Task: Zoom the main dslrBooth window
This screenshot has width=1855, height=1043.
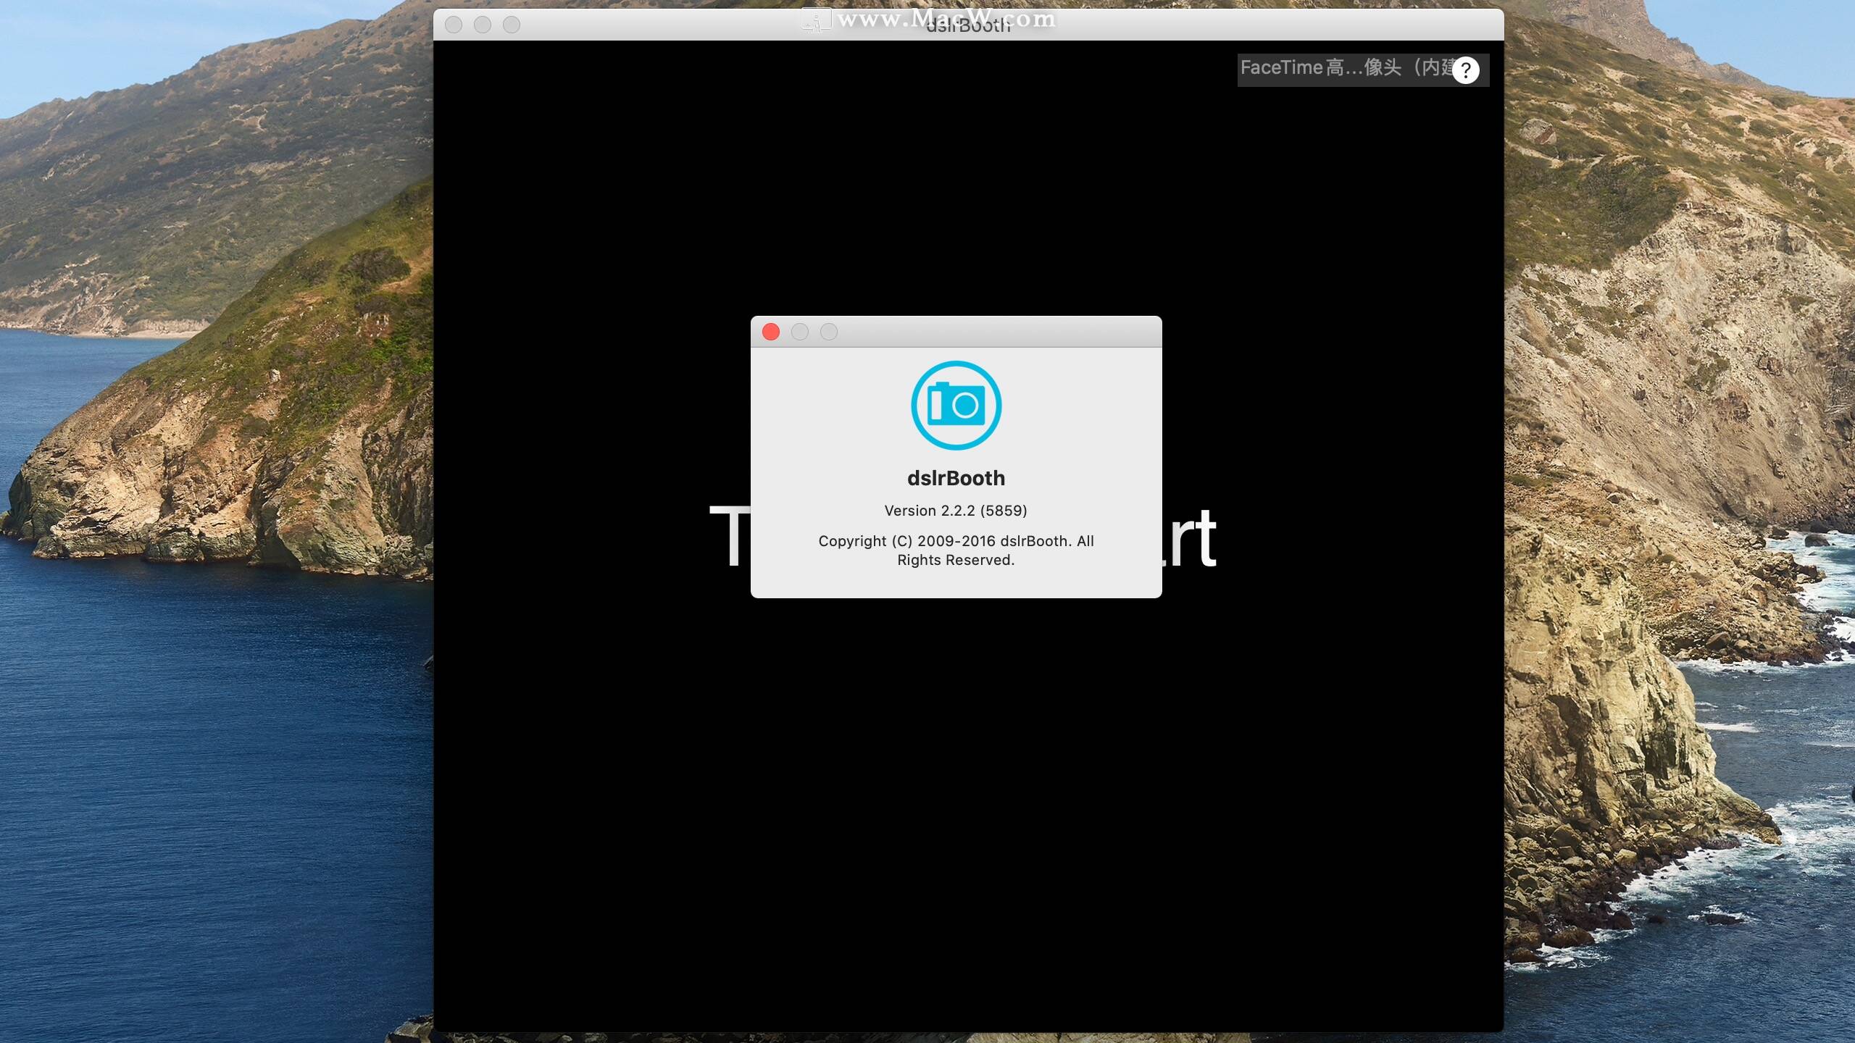Action: point(512,25)
